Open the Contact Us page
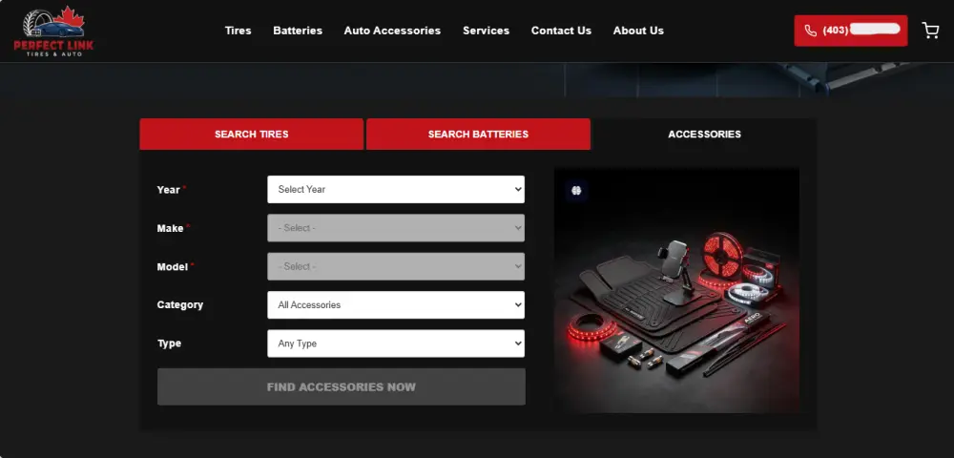The height and width of the screenshot is (458, 954). tap(561, 31)
